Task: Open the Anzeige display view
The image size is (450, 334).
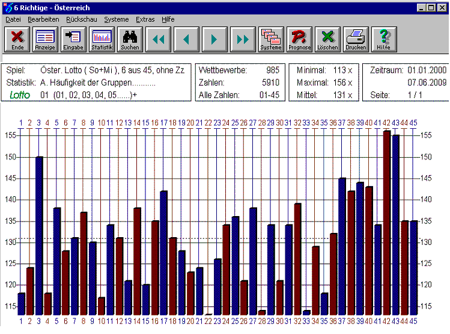Action: pyautogui.click(x=46, y=40)
